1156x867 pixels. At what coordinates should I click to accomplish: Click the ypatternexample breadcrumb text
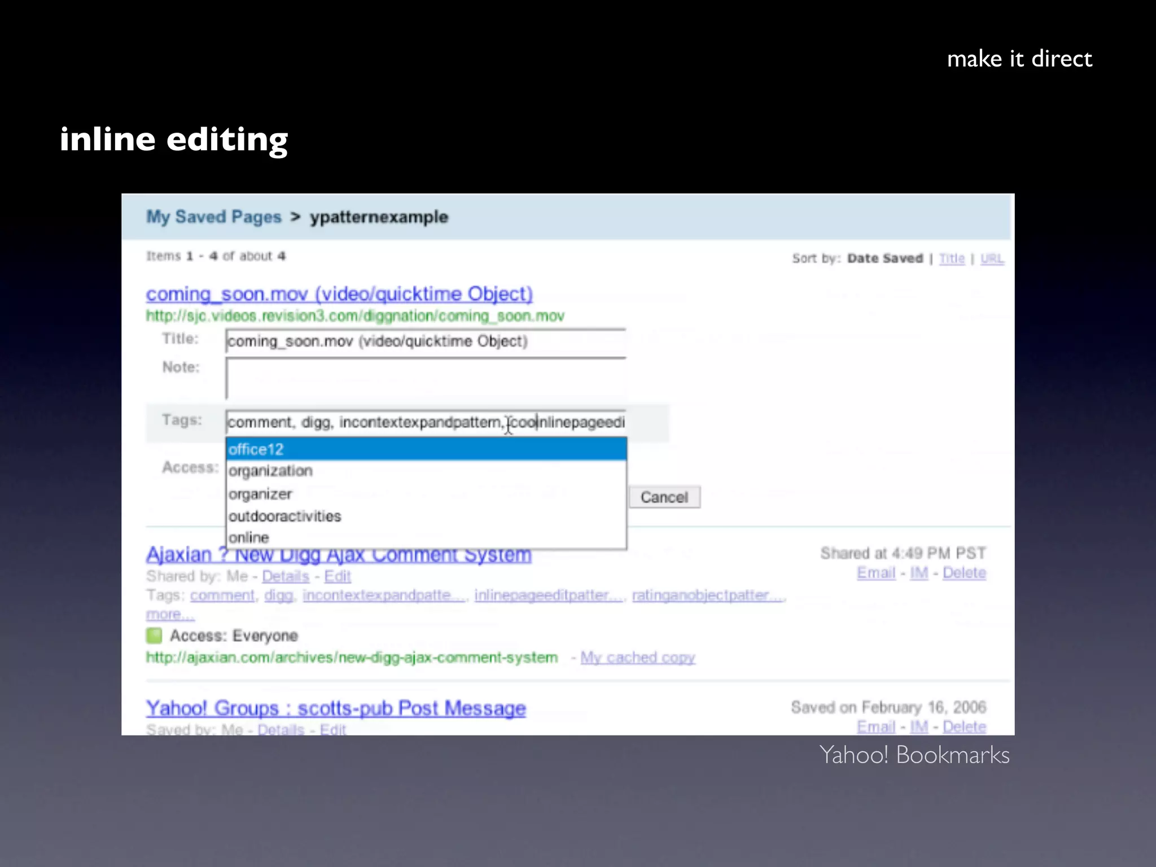tap(379, 217)
